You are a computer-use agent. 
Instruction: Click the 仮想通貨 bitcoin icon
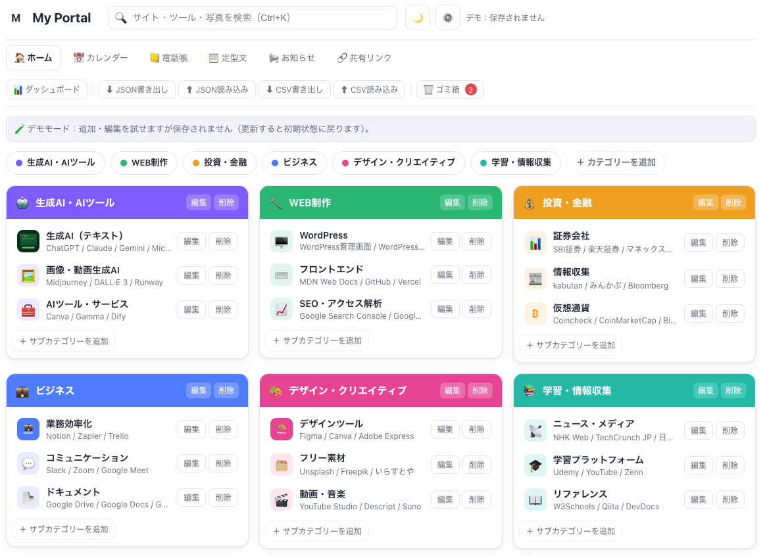coord(535,313)
